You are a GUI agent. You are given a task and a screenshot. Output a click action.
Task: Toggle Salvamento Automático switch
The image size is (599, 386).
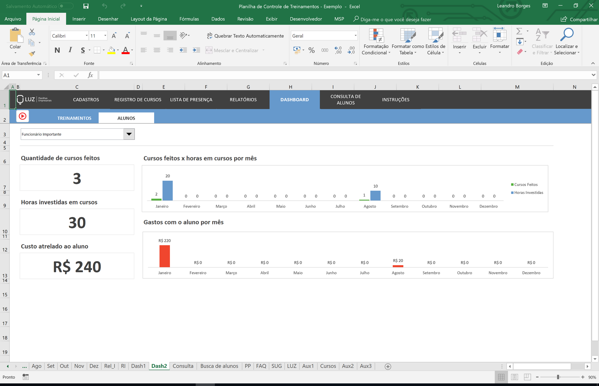pyautogui.click(x=66, y=6)
